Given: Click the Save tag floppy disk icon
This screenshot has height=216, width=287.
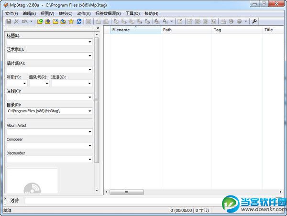Looking at the screenshot, I should [9, 22].
